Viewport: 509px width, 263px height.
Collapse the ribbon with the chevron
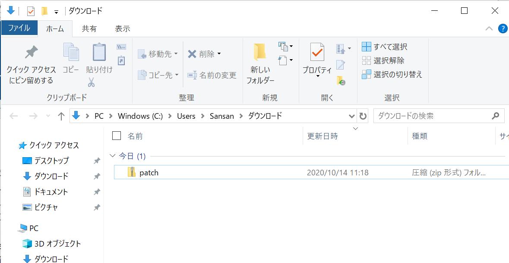point(489,29)
